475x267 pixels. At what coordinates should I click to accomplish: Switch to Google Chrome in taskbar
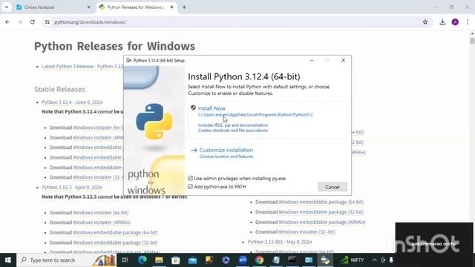click(x=259, y=260)
